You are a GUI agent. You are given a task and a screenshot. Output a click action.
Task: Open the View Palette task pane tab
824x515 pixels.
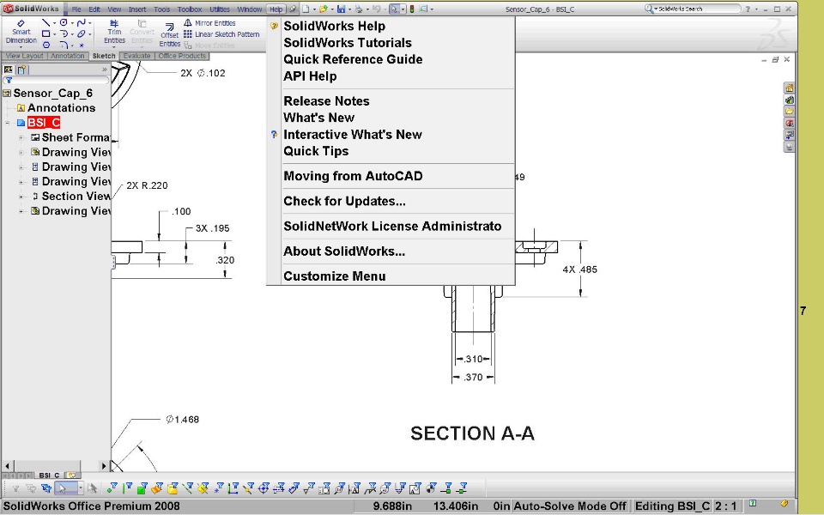pyautogui.click(x=789, y=136)
